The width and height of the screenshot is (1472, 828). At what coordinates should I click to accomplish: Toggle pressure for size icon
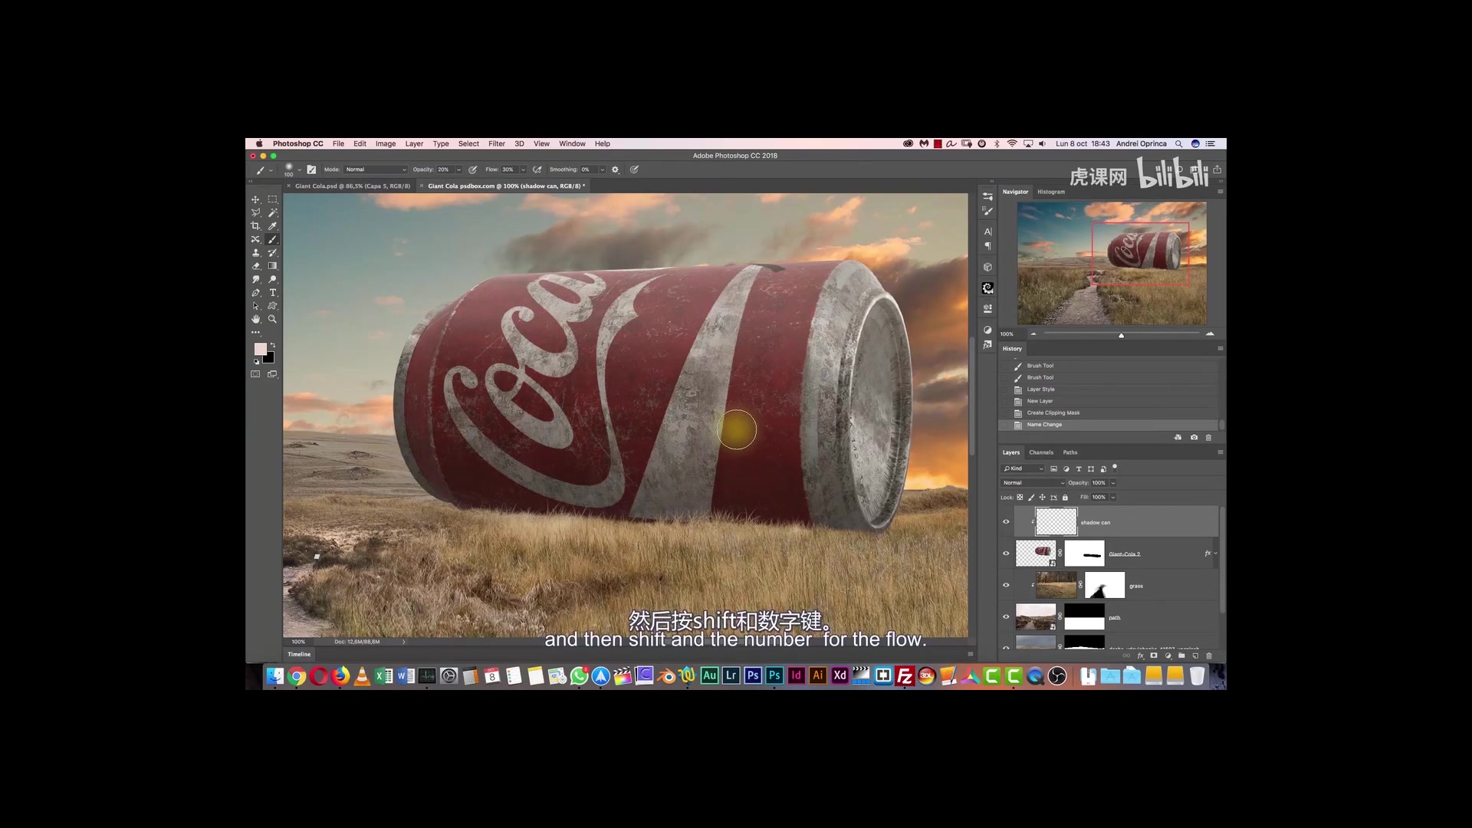[x=634, y=170]
